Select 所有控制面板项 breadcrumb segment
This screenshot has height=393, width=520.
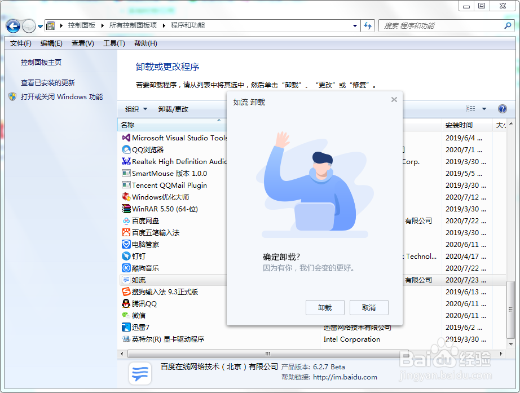(133, 25)
